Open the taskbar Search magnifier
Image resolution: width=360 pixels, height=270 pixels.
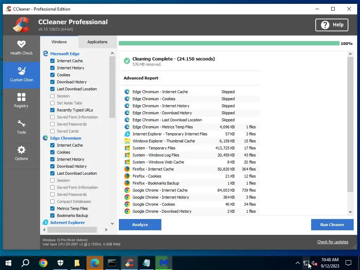[x=25, y=263]
